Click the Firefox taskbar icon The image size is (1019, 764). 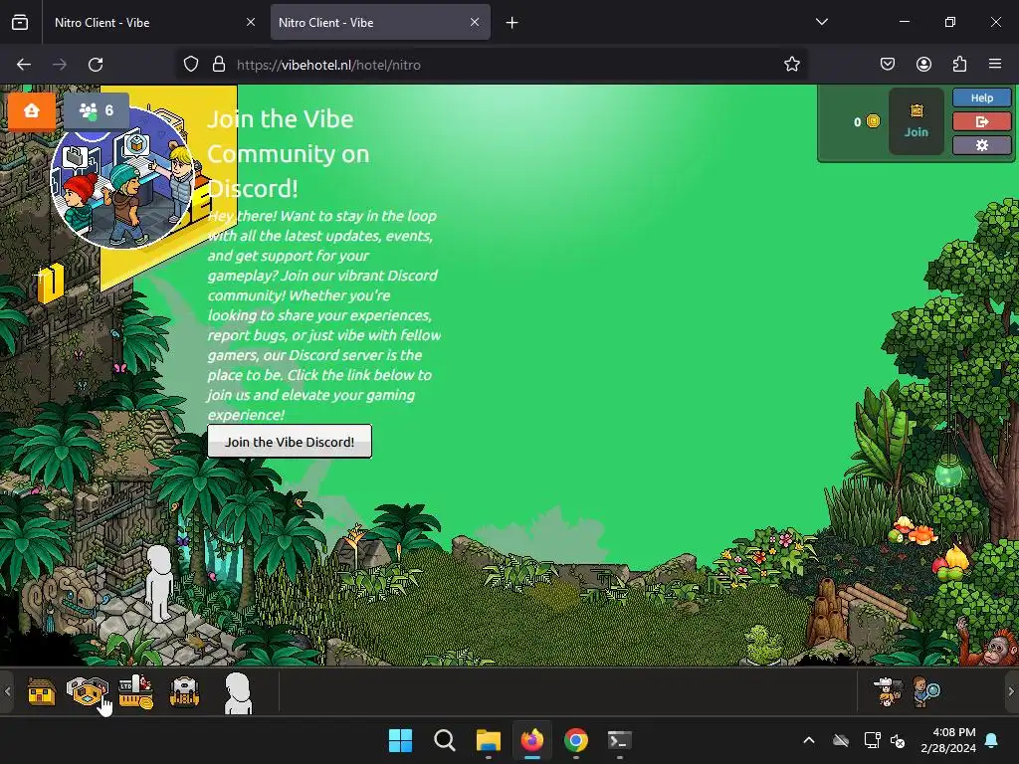coord(532,740)
